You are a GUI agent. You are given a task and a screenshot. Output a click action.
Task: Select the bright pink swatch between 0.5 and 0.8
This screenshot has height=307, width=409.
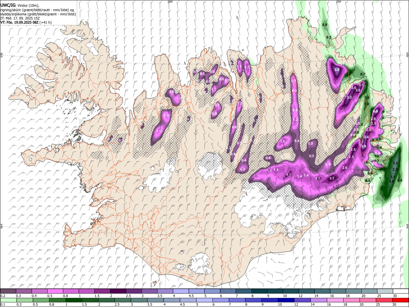(x=55, y=291)
